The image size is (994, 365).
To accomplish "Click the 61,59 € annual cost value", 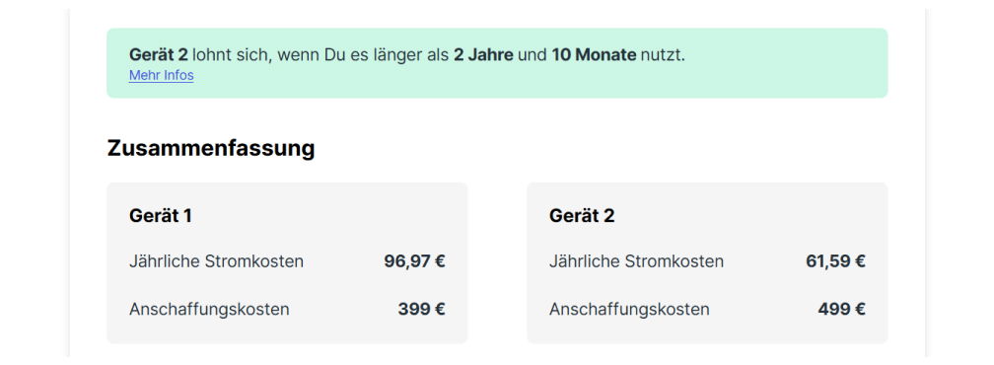I will pyautogui.click(x=835, y=261).
